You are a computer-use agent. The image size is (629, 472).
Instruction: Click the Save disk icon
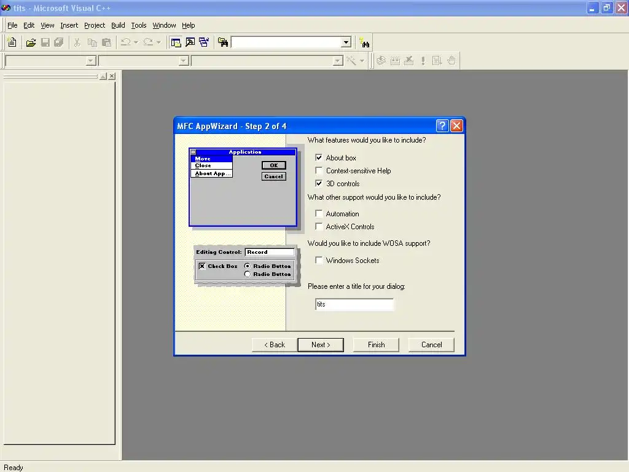point(45,42)
